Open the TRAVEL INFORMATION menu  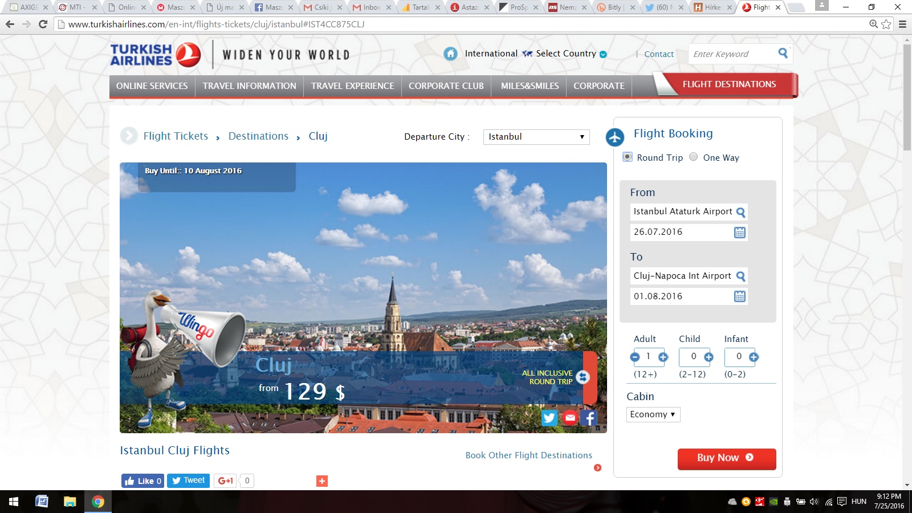pos(250,86)
